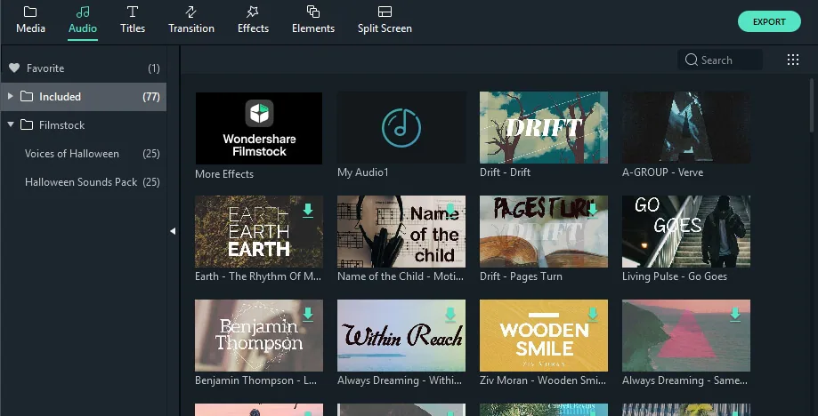Select the A-GROUP - Verve thumbnail
Viewport: 818px width, 416px height.
click(x=686, y=128)
